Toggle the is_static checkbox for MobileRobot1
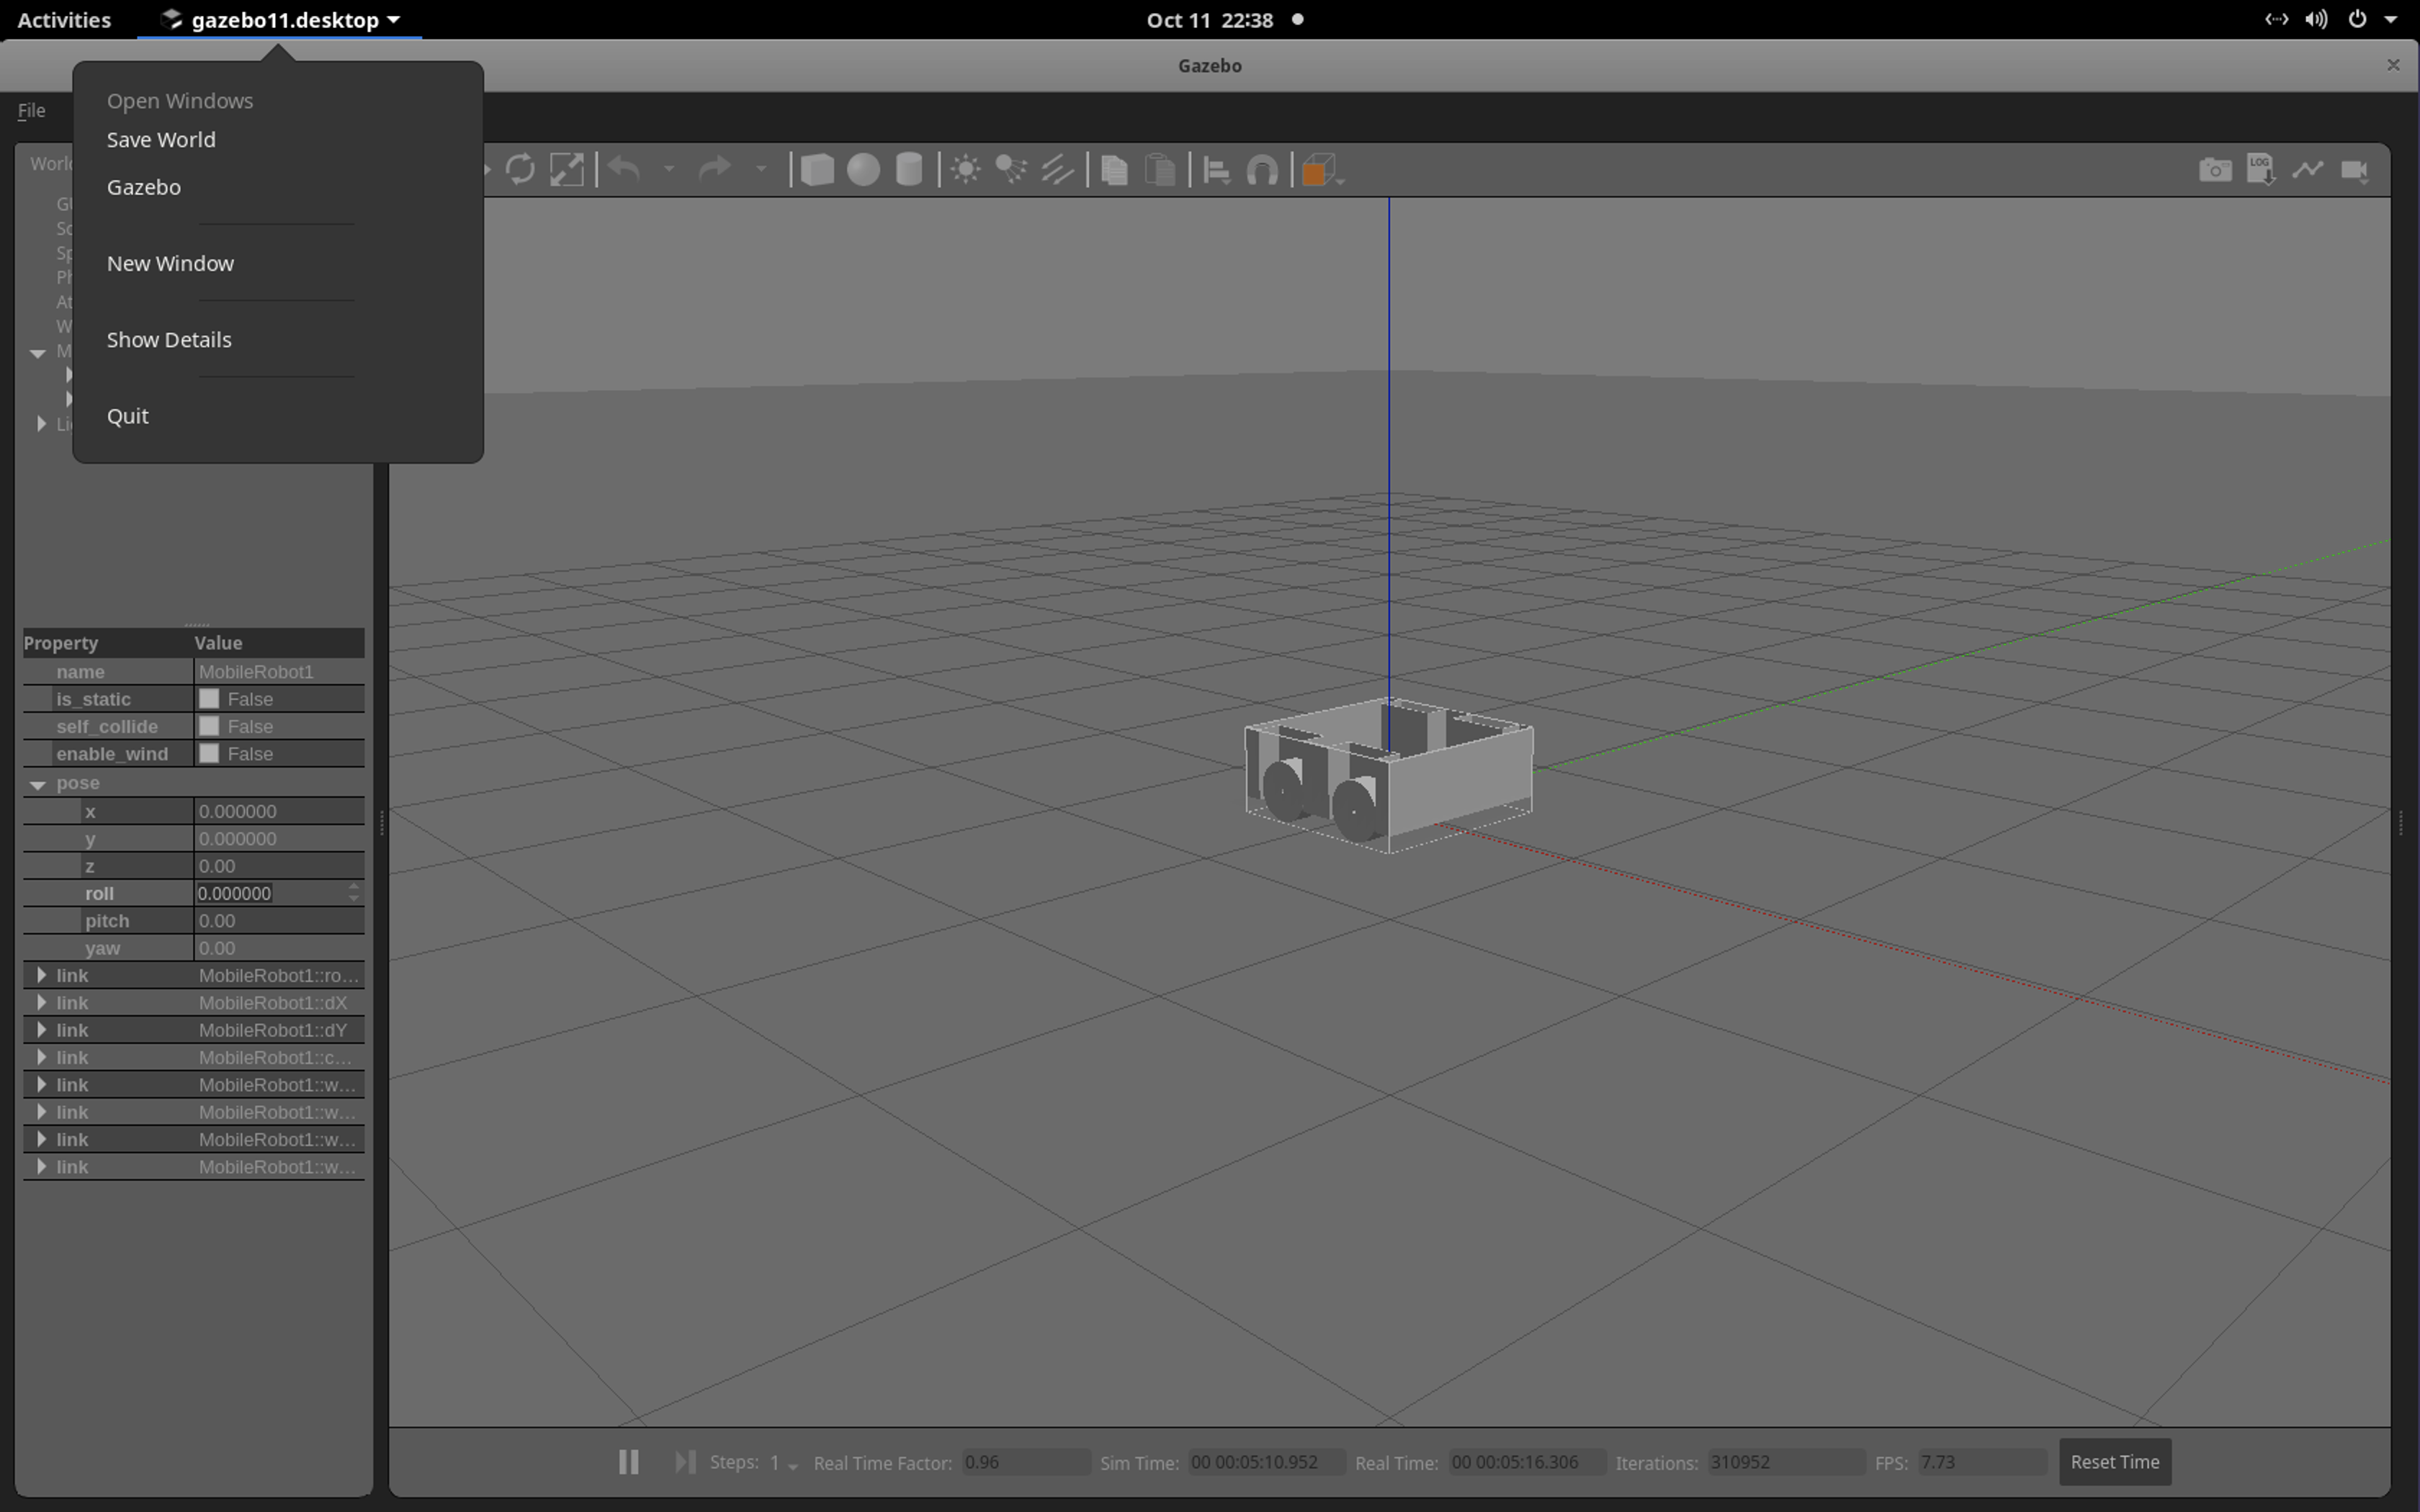This screenshot has width=2420, height=1512. coord(209,698)
